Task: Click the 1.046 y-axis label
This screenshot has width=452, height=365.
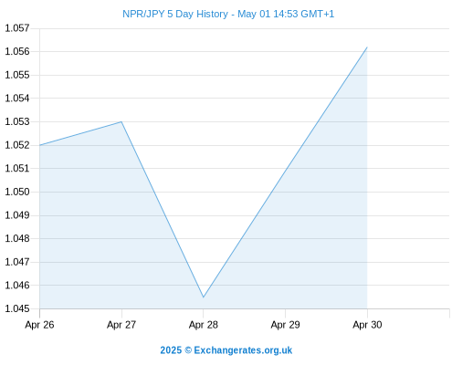Action: [x=17, y=286]
